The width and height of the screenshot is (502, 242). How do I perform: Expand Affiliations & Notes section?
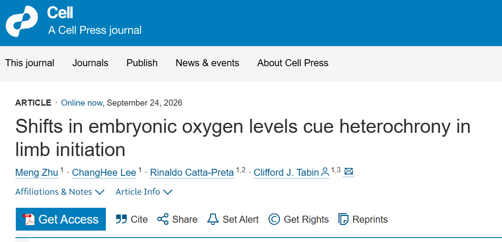[60, 192]
